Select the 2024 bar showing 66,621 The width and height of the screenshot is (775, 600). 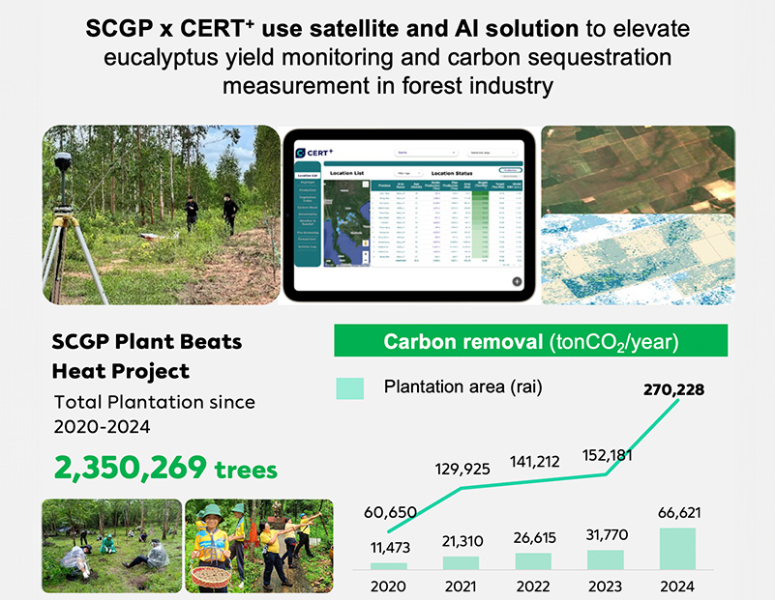(x=677, y=548)
